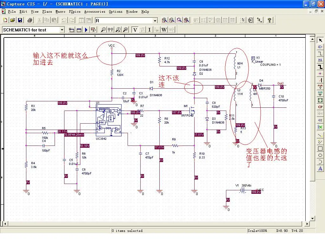Zoom to area with the dashed magnifier icon

(179, 20)
